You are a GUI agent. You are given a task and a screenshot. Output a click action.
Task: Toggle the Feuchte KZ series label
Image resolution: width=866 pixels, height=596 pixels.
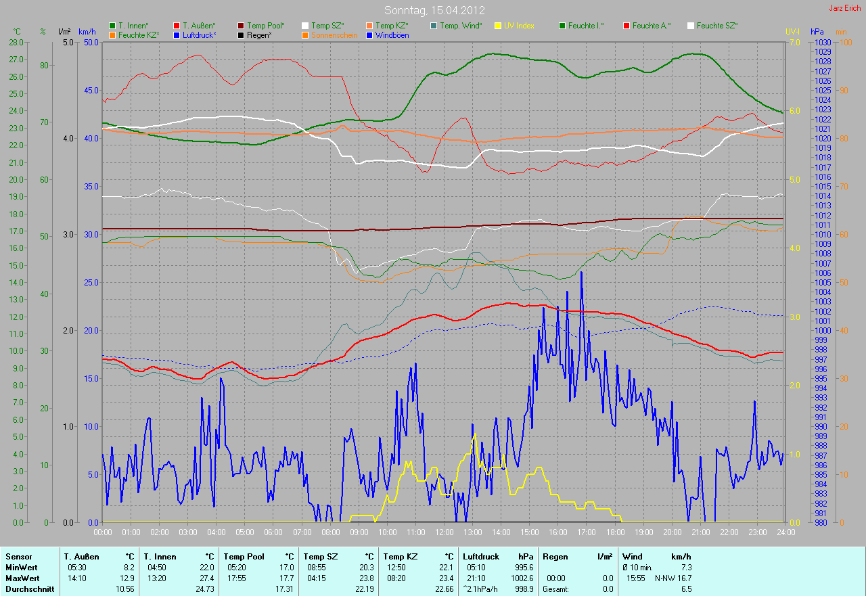point(138,35)
